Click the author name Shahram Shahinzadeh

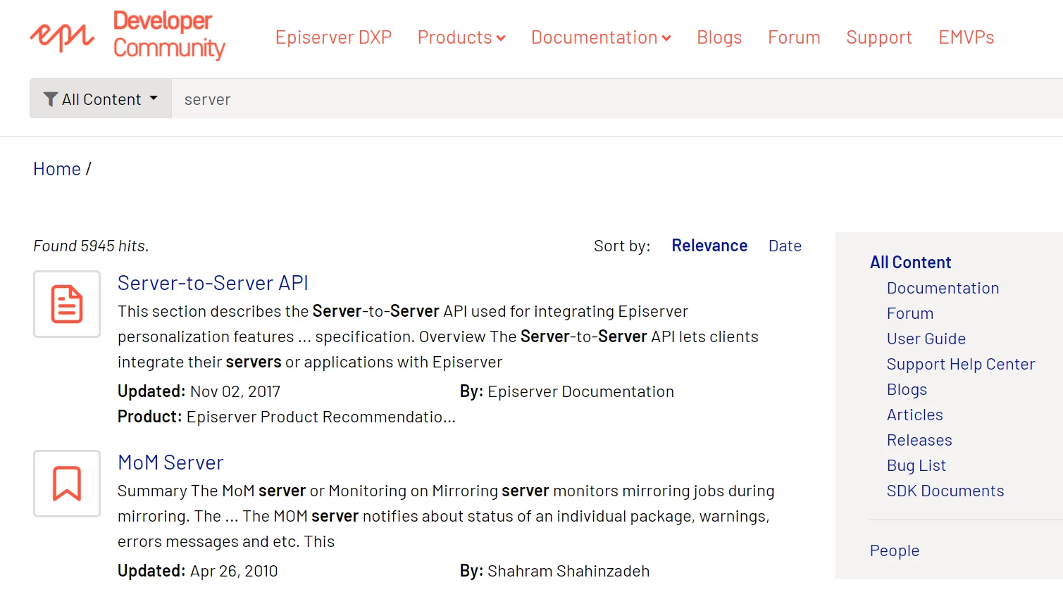(x=568, y=571)
